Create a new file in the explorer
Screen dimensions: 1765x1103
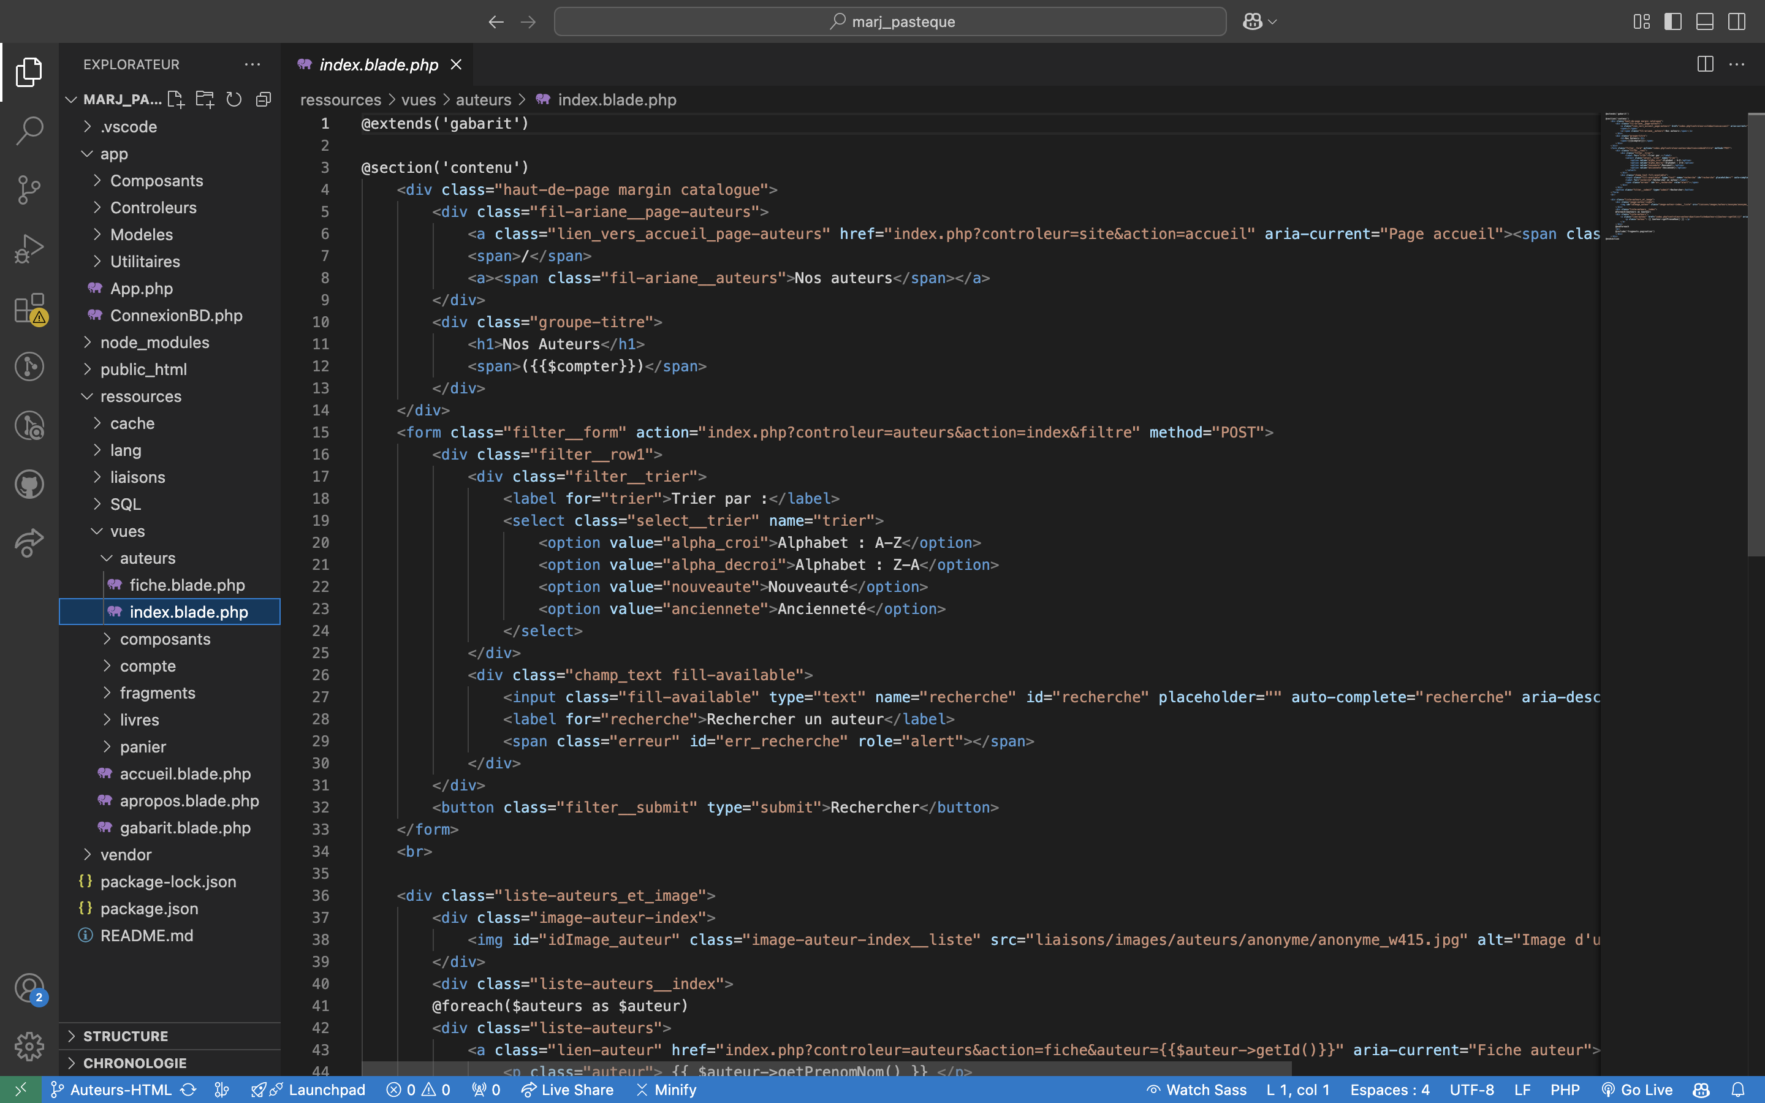pyautogui.click(x=175, y=99)
